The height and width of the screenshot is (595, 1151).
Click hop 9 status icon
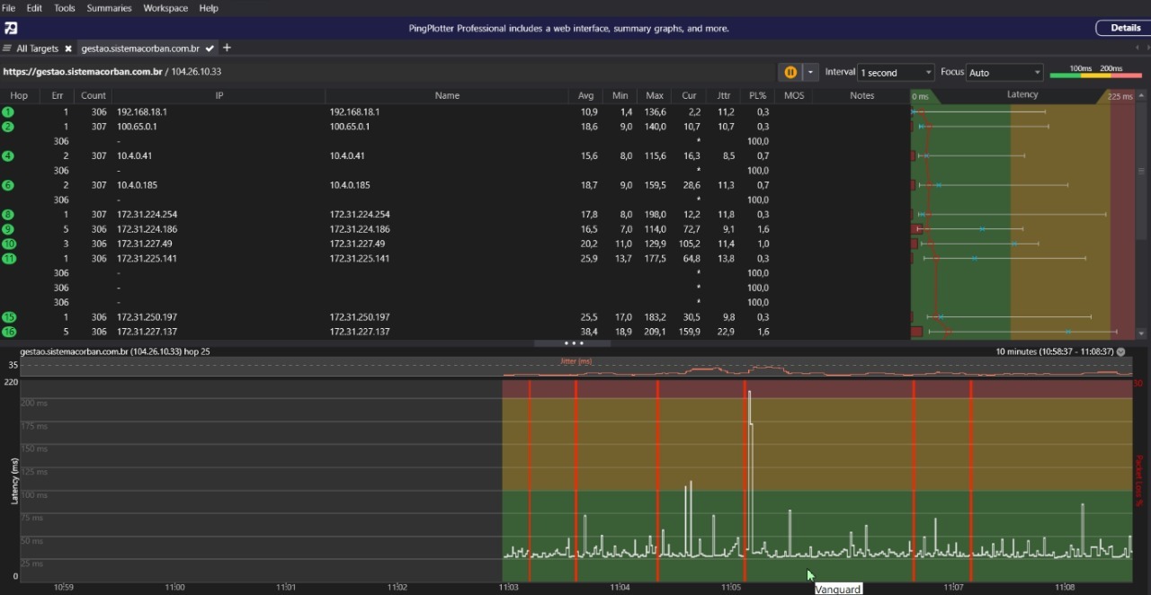click(8, 229)
